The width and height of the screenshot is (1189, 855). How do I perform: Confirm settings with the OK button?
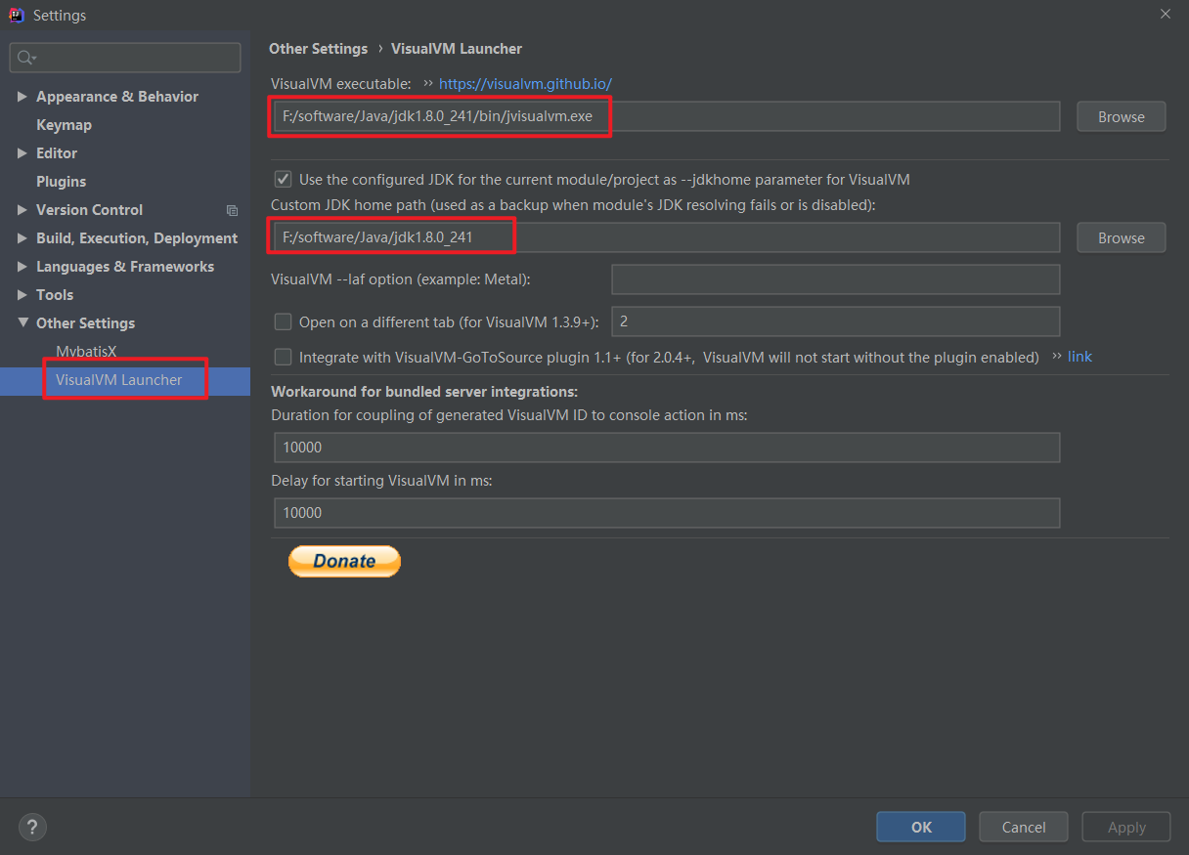(x=921, y=827)
